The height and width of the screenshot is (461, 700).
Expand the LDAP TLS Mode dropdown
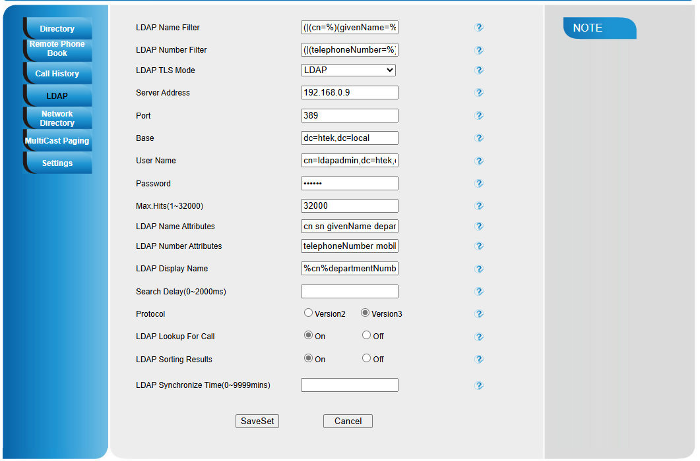(x=349, y=70)
